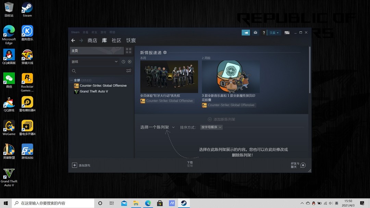Select the 游戏加加 desktop icon
Image resolution: width=370 pixels, height=208 pixels.
pos(27,152)
